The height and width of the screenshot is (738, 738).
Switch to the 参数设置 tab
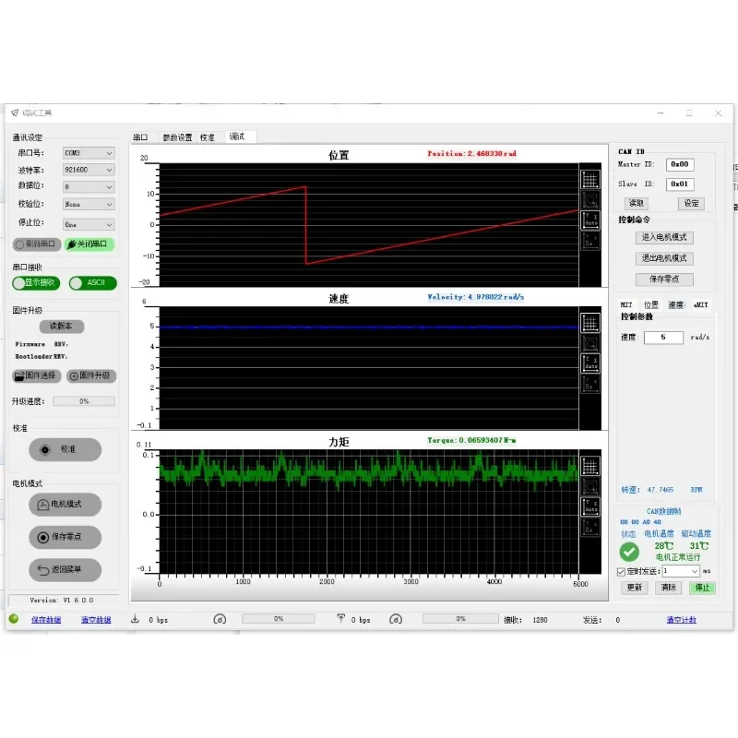(177, 137)
